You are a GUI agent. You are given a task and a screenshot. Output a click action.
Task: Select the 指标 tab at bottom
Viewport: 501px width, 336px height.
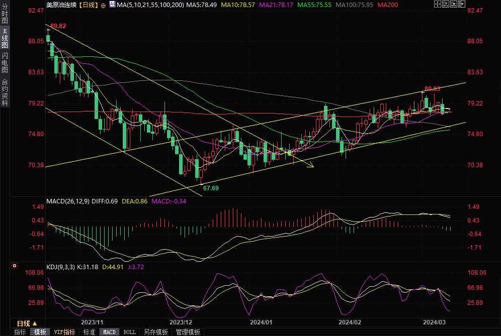tap(20, 332)
